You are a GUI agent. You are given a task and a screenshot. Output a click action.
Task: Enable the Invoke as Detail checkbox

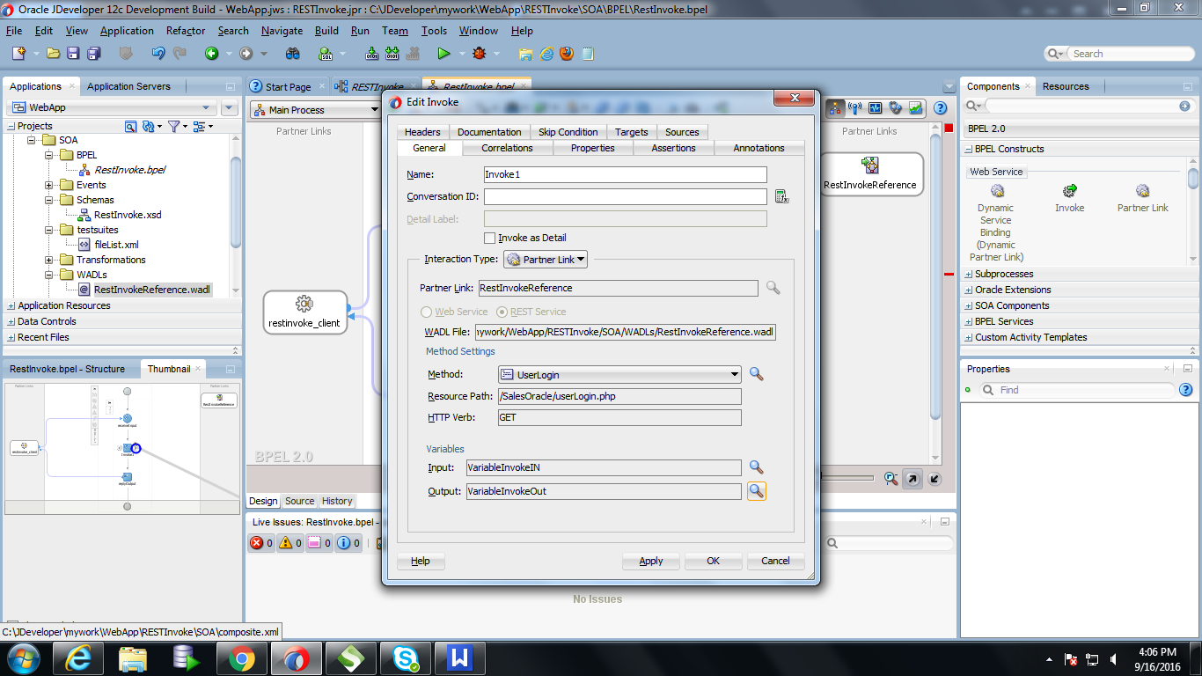(x=490, y=237)
